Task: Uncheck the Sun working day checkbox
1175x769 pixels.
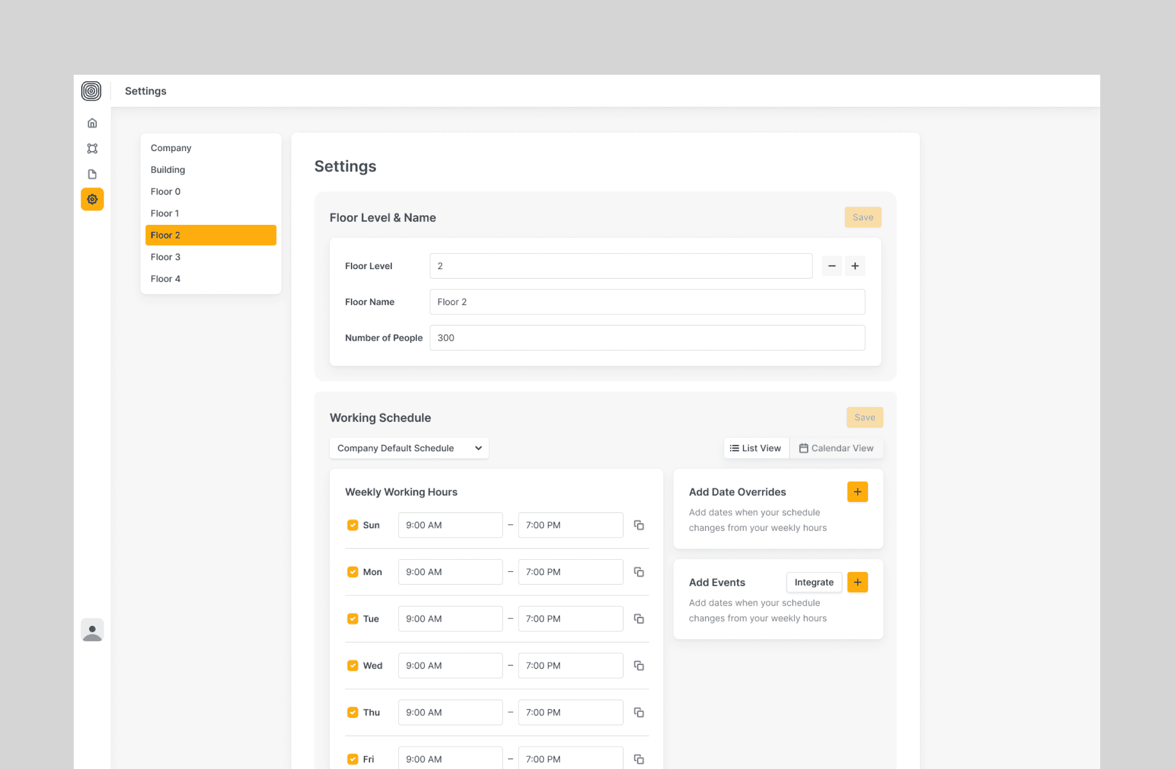Action: (x=352, y=525)
